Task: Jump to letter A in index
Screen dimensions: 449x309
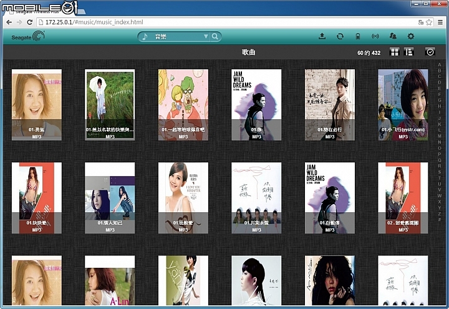Action: click(440, 64)
